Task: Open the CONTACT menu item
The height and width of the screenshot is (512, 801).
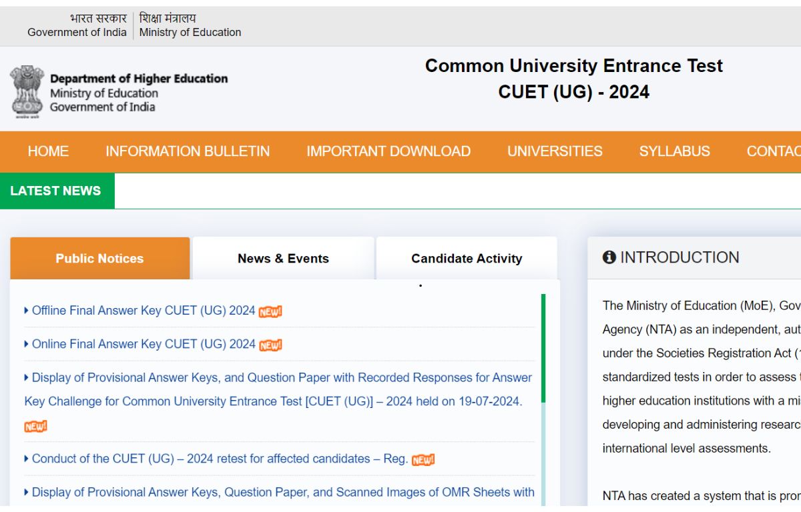Action: (x=774, y=151)
